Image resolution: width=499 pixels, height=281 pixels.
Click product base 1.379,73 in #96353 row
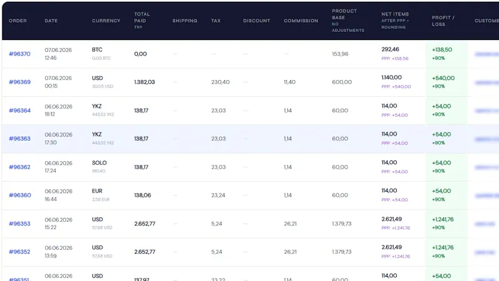pyautogui.click(x=341, y=224)
